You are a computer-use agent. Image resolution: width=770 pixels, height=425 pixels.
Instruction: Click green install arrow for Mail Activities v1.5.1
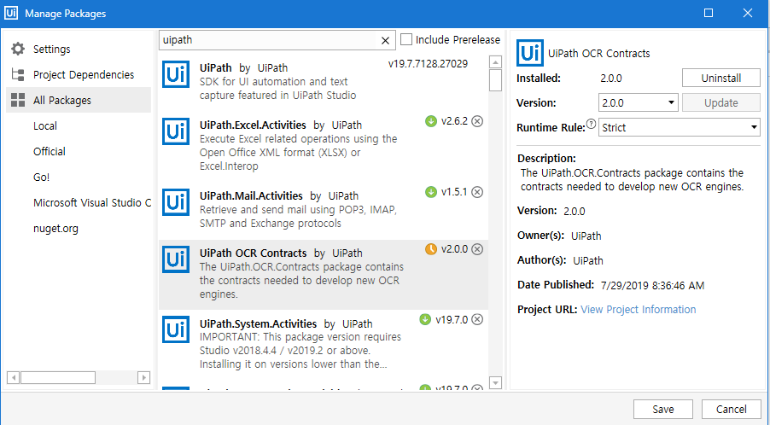(x=430, y=192)
